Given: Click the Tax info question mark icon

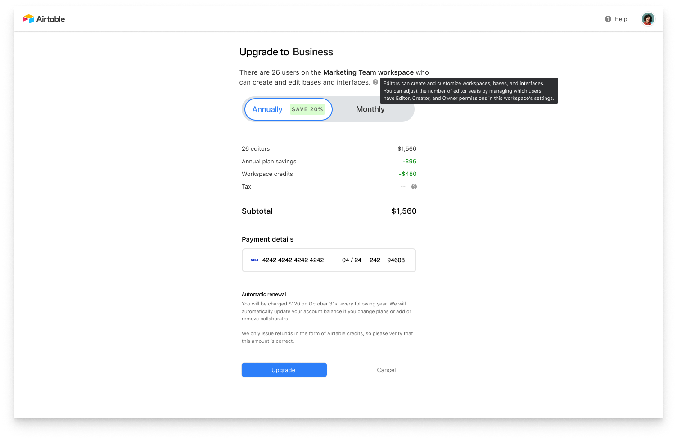Looking at the screenshot, I should pyautogui.click(x=414, y=186).
